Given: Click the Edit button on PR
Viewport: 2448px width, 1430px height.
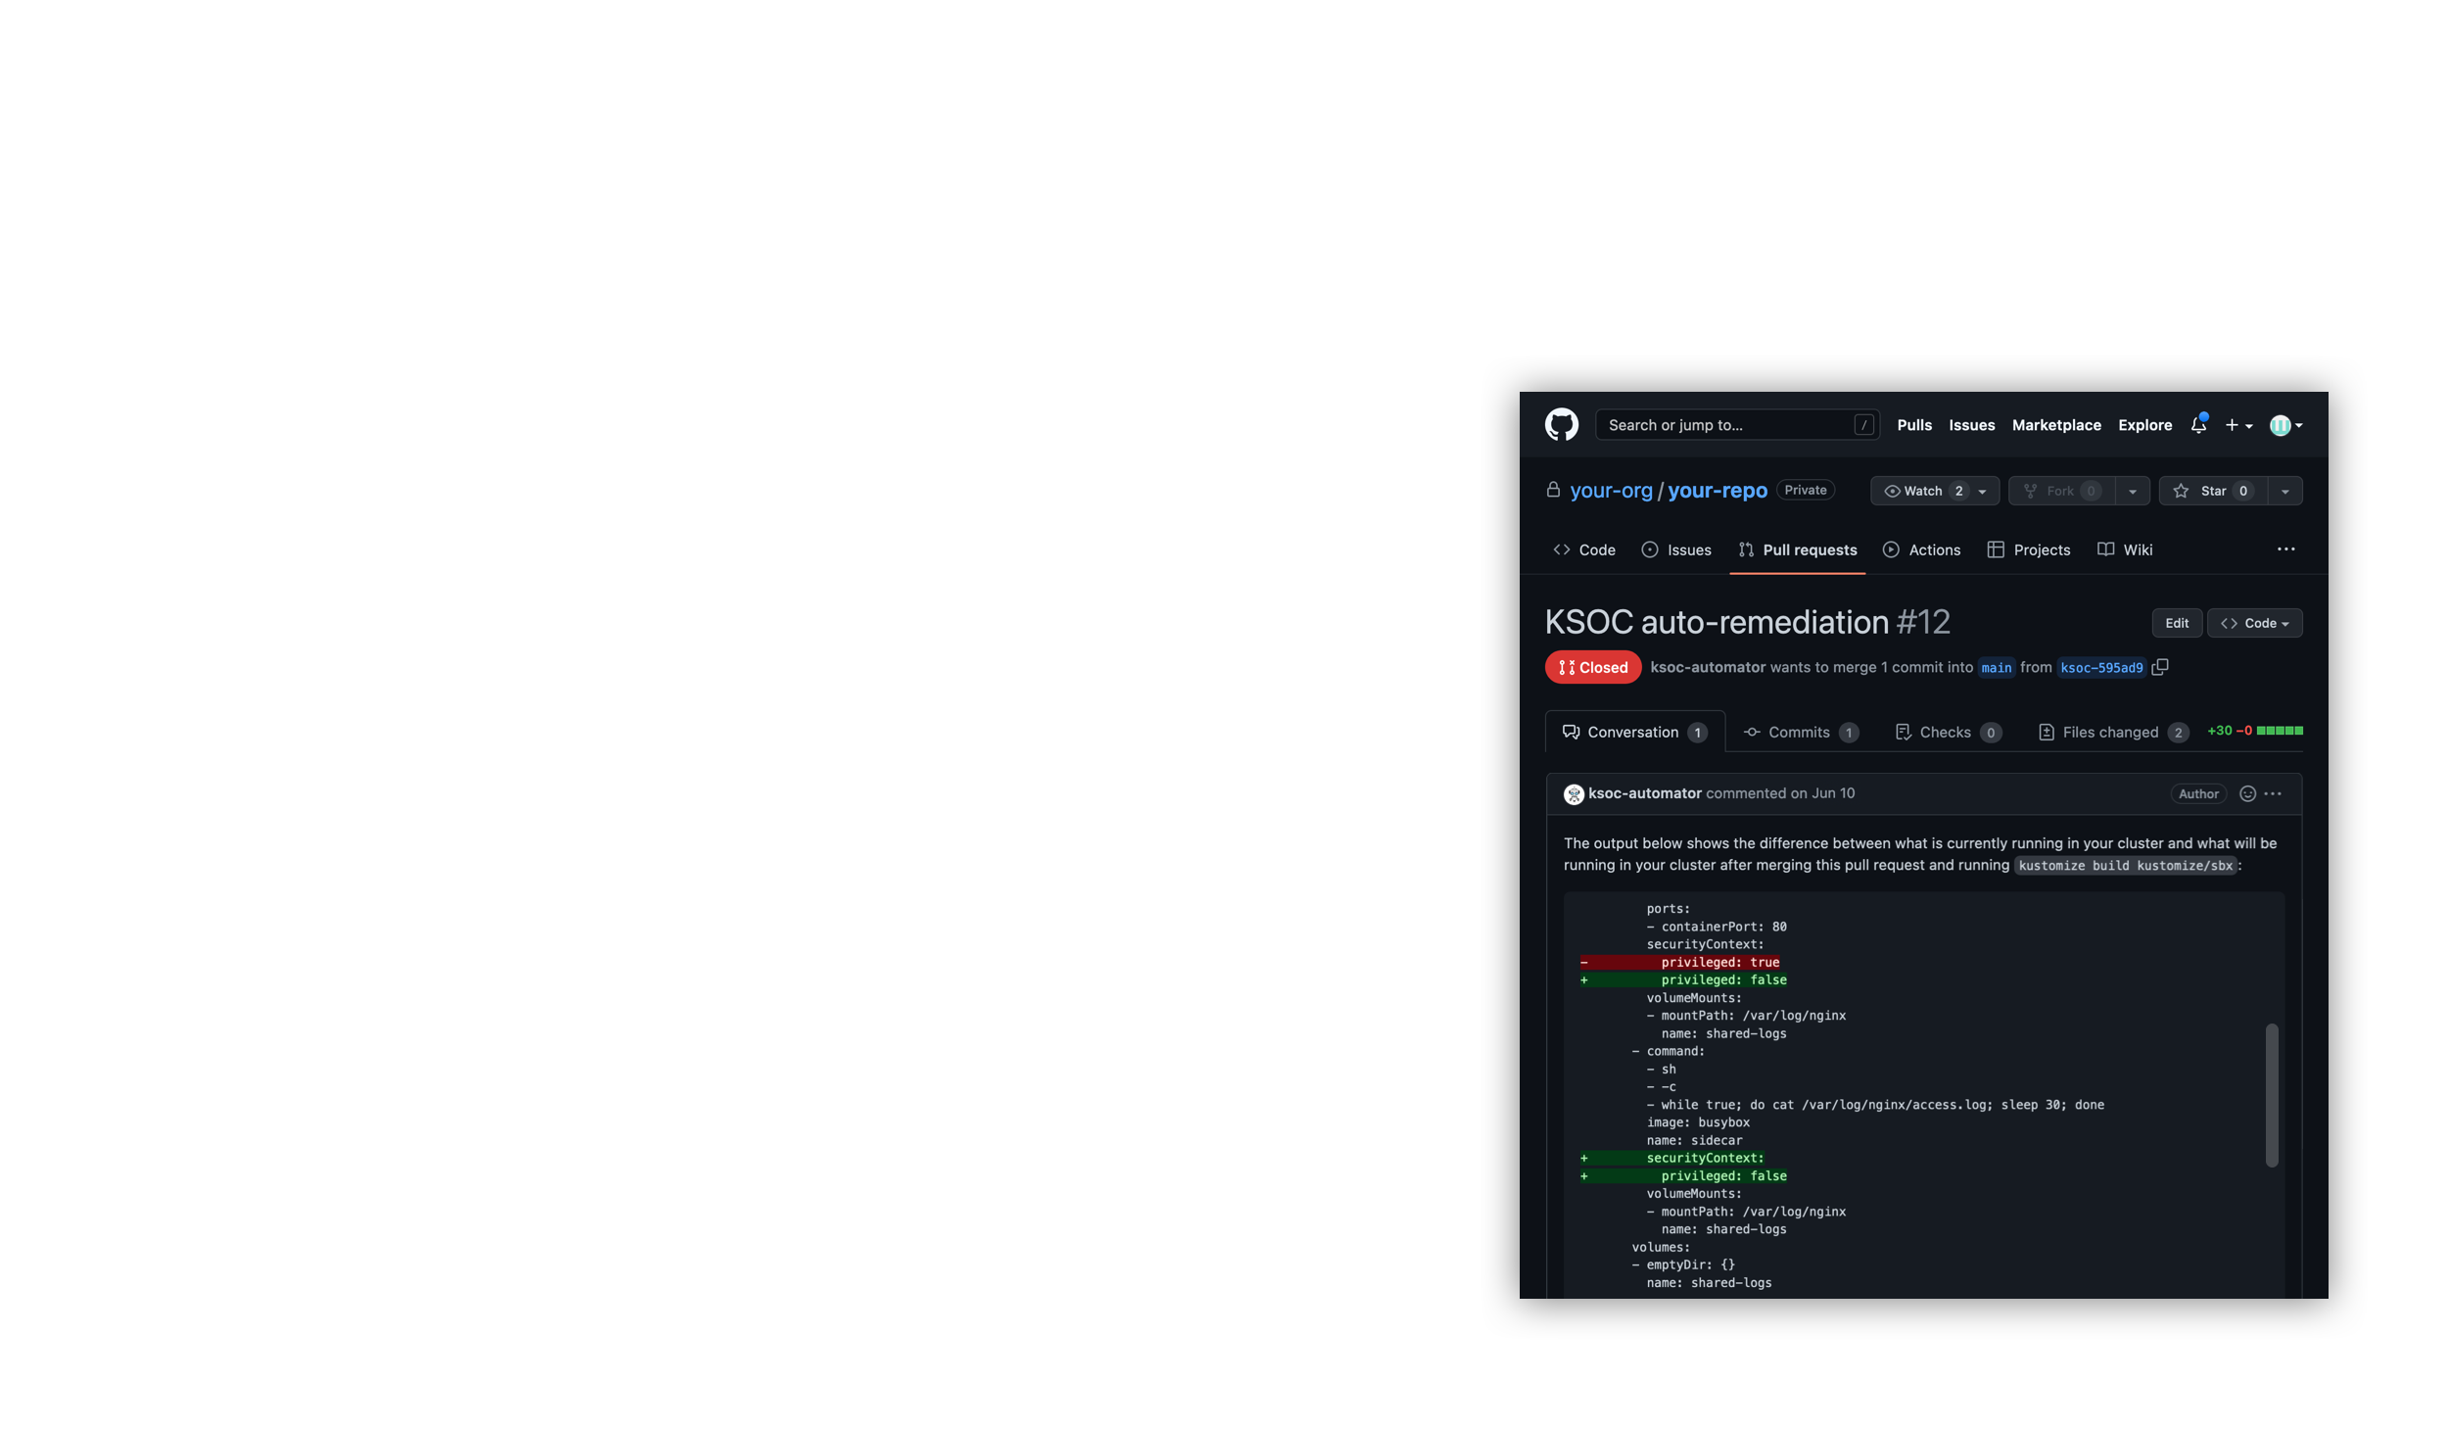Looking at the screenshot, I should [x=2176, y=623].
